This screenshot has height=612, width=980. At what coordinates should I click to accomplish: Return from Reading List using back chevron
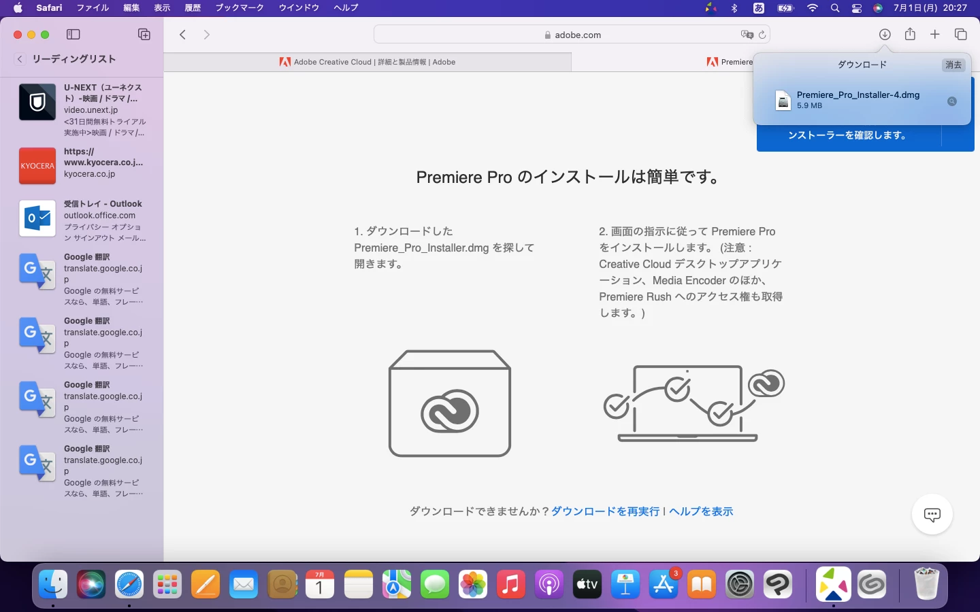pyautogui.click(x=20, y=59)
